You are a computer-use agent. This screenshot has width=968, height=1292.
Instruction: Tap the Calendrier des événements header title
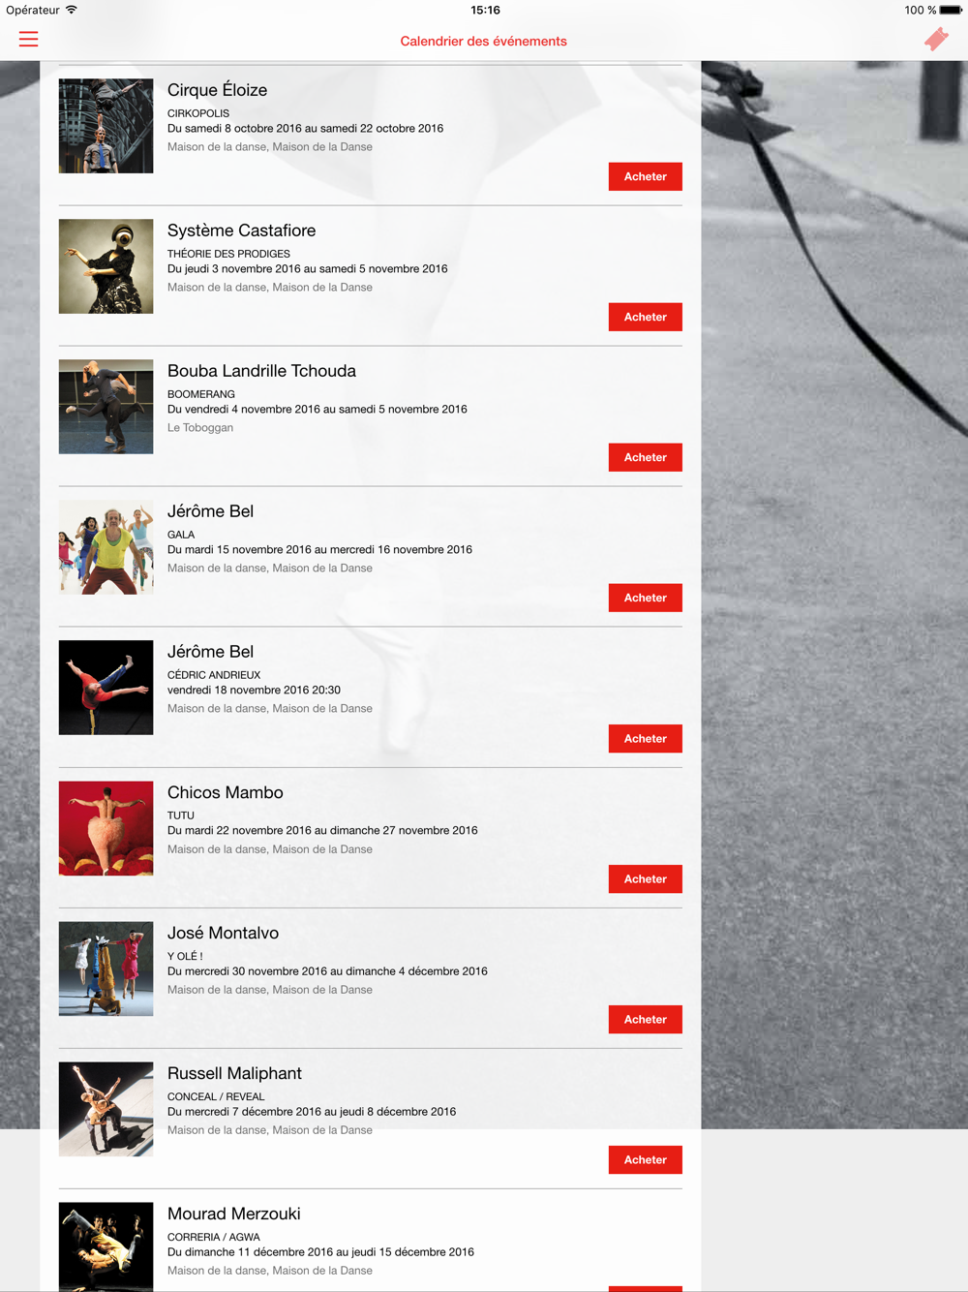(484, 41)
